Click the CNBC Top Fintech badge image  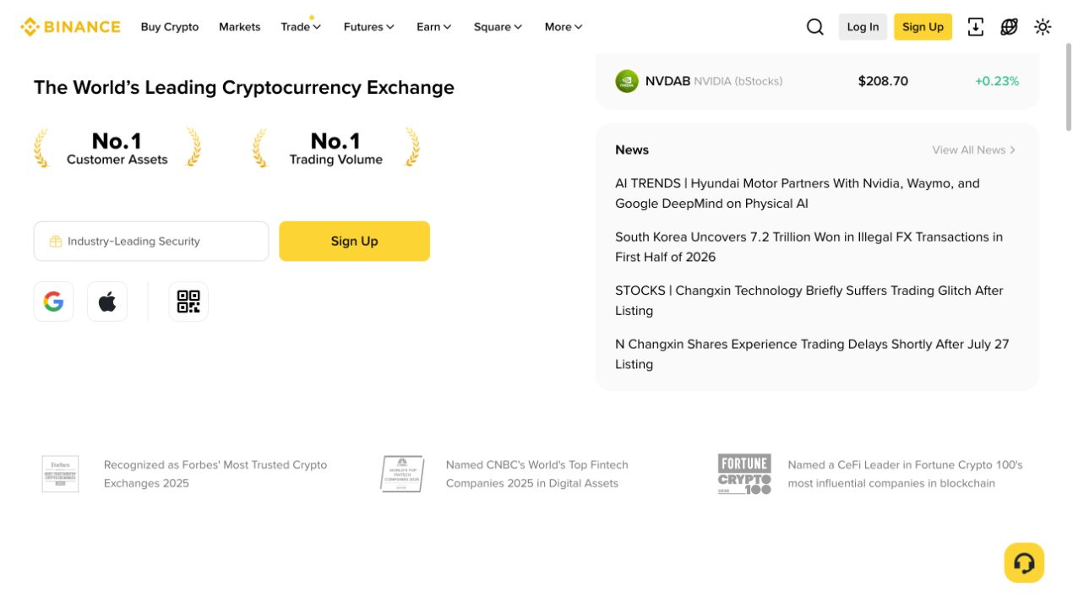(x=401, y=474)
